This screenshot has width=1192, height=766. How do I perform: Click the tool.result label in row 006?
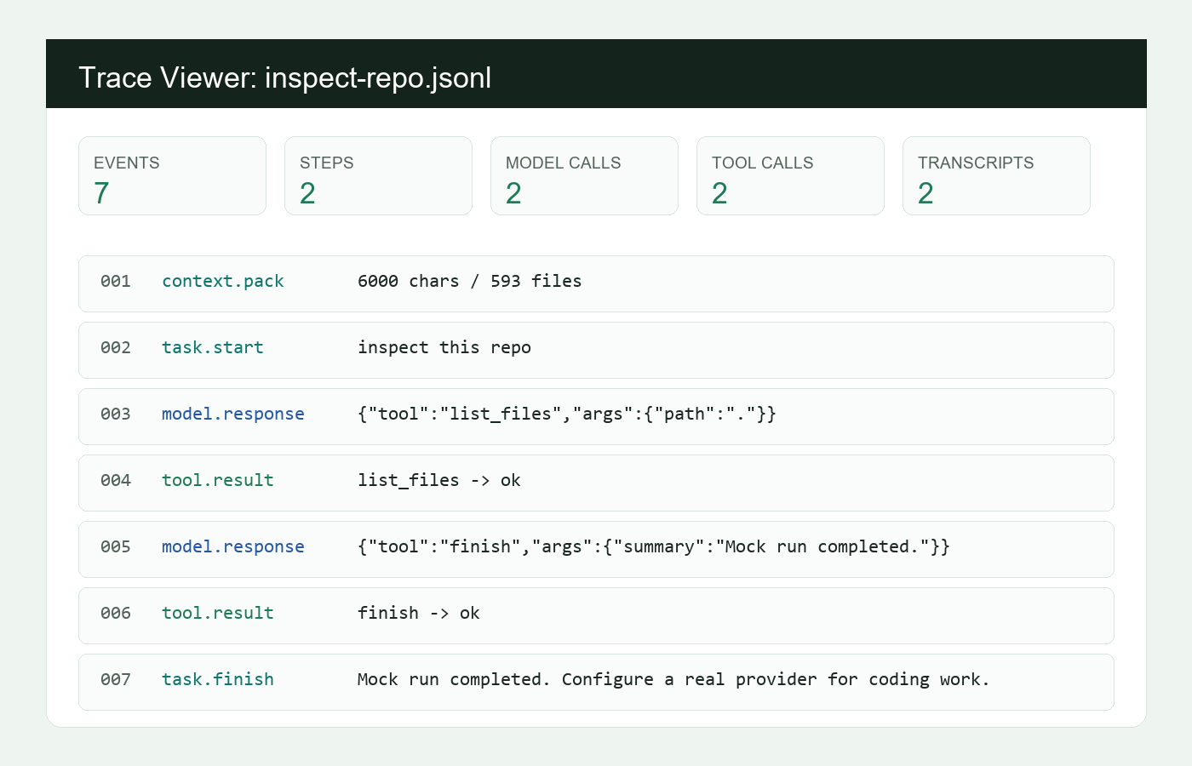pyautogui.click(x=218, y=613)
